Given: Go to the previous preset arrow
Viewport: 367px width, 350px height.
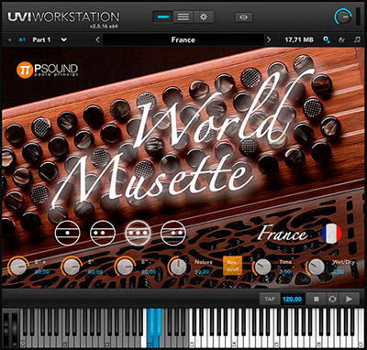Looking at the screenshot, I should click(x=97, y=39).
